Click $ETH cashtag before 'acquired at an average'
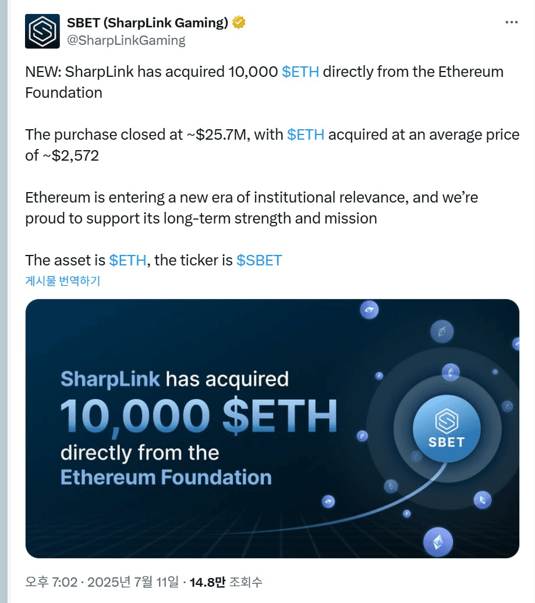This screenshot has width=535, height=603. coord(306,134)
